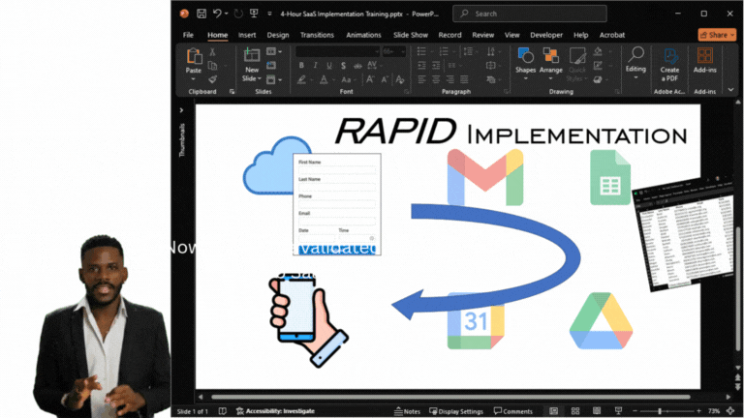Viewport: 744px width, 418px height.
Task: Start presentation from beginning icon
Action: click(x=254, y=14)
